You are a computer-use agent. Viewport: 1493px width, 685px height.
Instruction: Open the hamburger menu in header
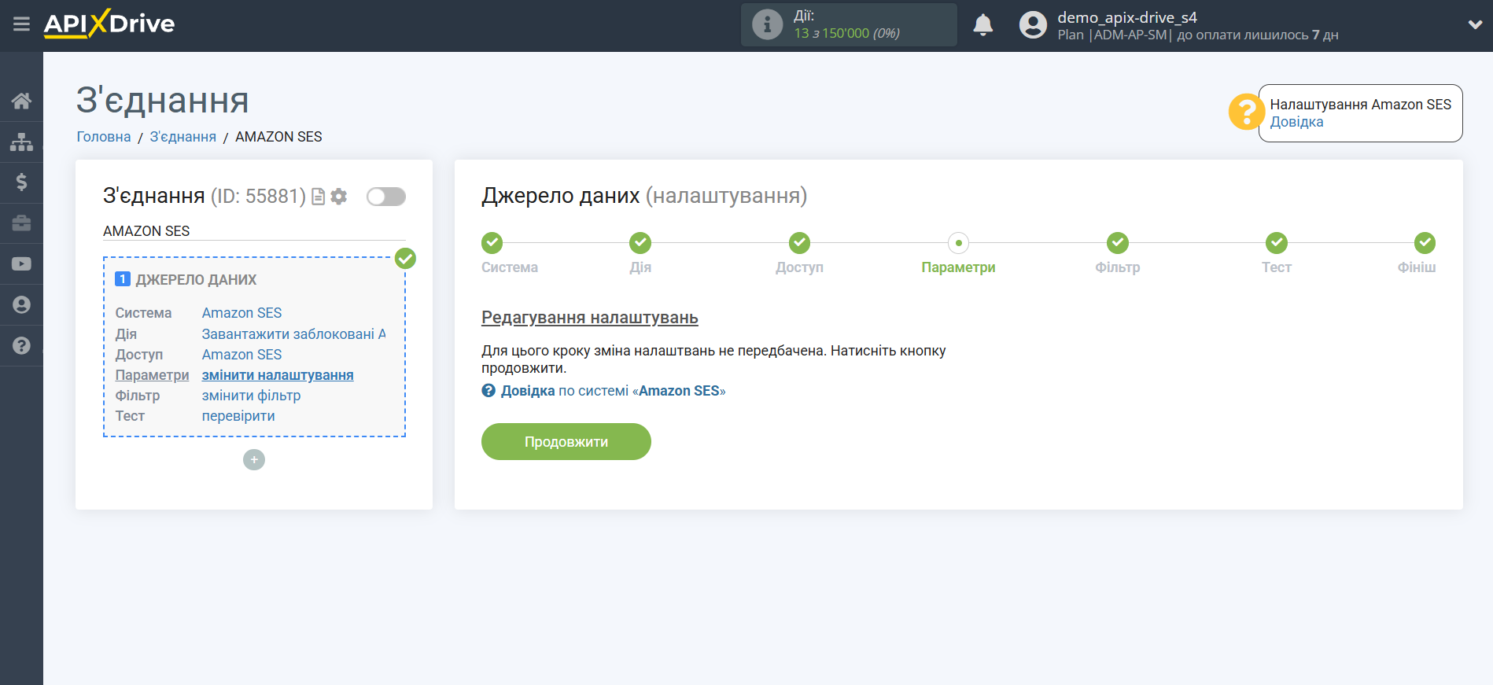(x=21, y=24)
